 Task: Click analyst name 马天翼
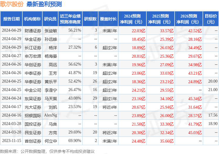(51, 98)
